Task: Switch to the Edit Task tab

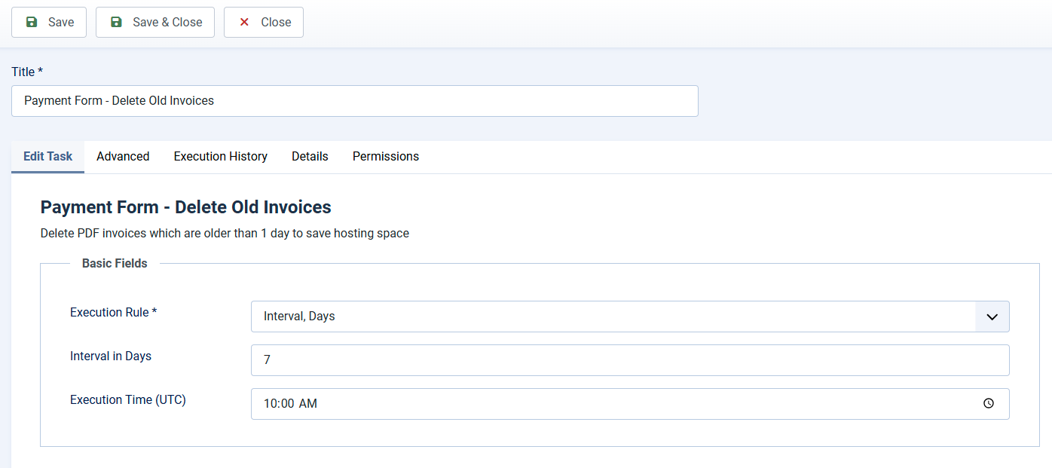Action: [48, 157]
